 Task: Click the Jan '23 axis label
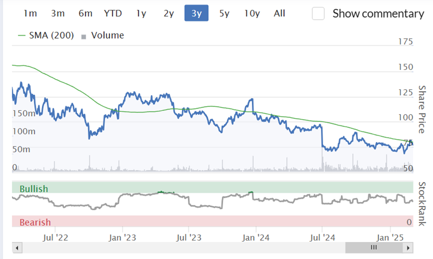[x=123, y=237]
